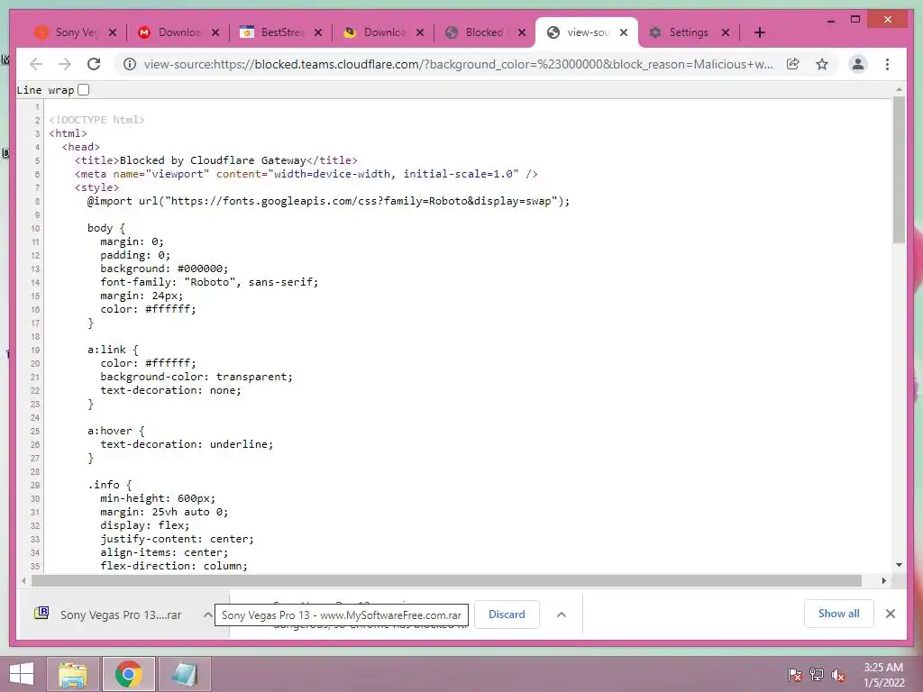Screen dimensions: 923x692
Task: Open the notepad taskbar app
Action: coord(184,674)
